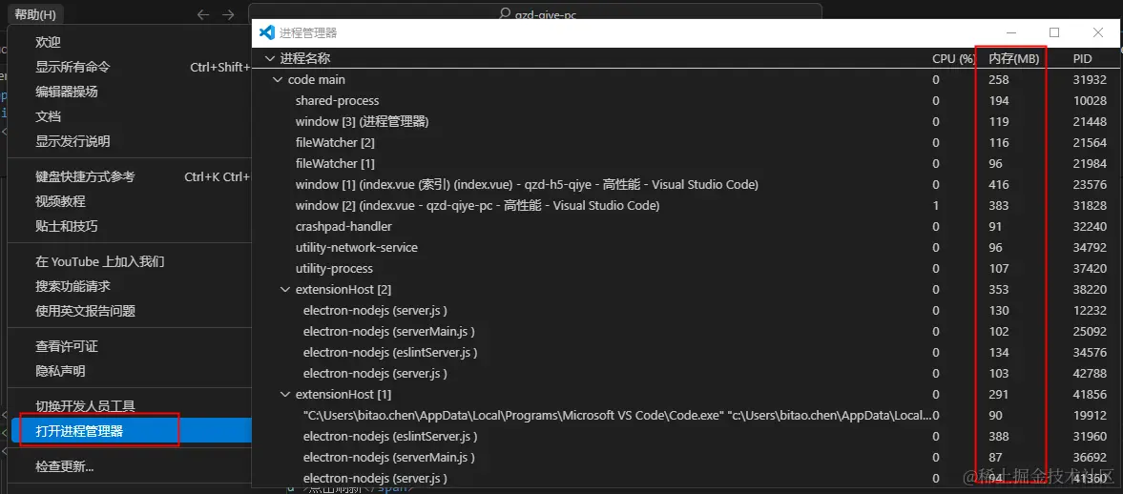Click 打开进程管理器 menu item
Screen dimensions: 1123x494
[129, 431]
